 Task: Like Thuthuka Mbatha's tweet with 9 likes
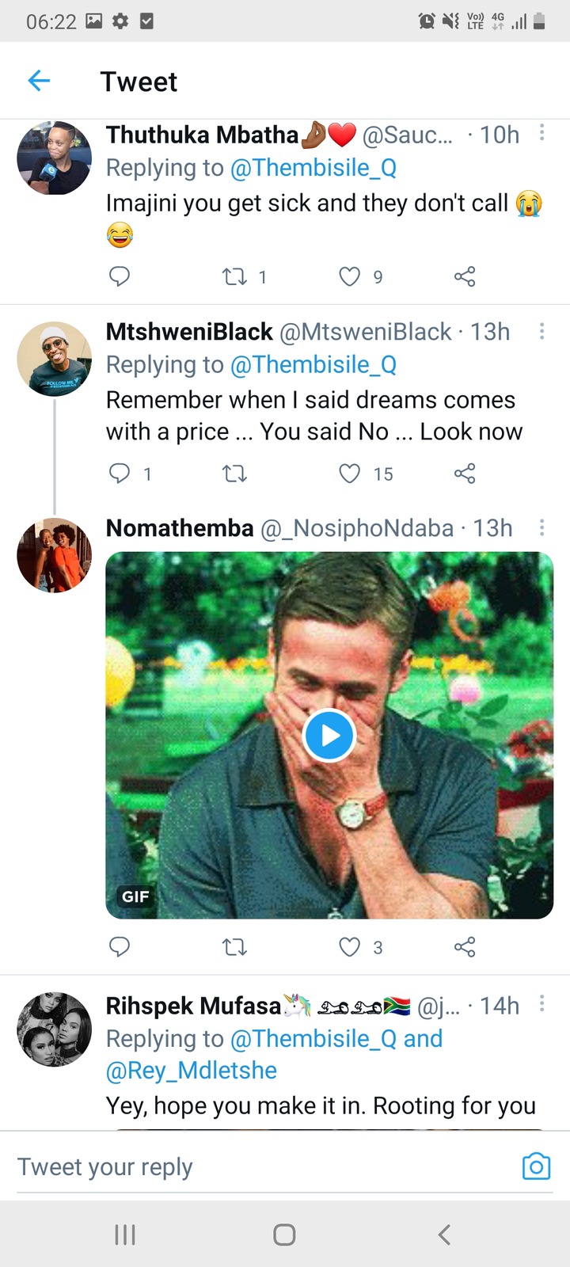pyautogui.click(x=350, y=276)
